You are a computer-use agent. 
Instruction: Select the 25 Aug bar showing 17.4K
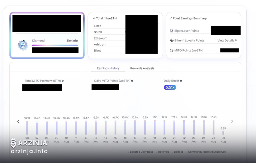point(213,127)
